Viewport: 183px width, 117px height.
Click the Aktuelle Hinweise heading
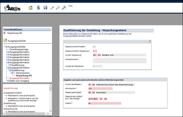tap(11, 88)
